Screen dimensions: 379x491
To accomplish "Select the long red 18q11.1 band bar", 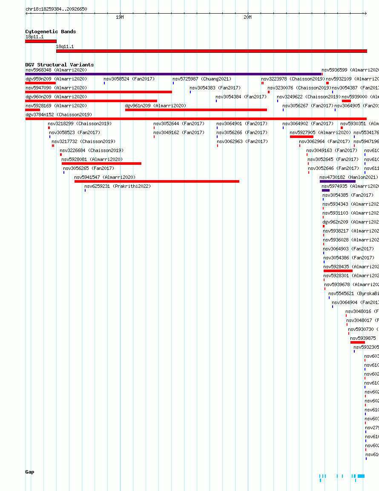I will (x=211, y=51).
